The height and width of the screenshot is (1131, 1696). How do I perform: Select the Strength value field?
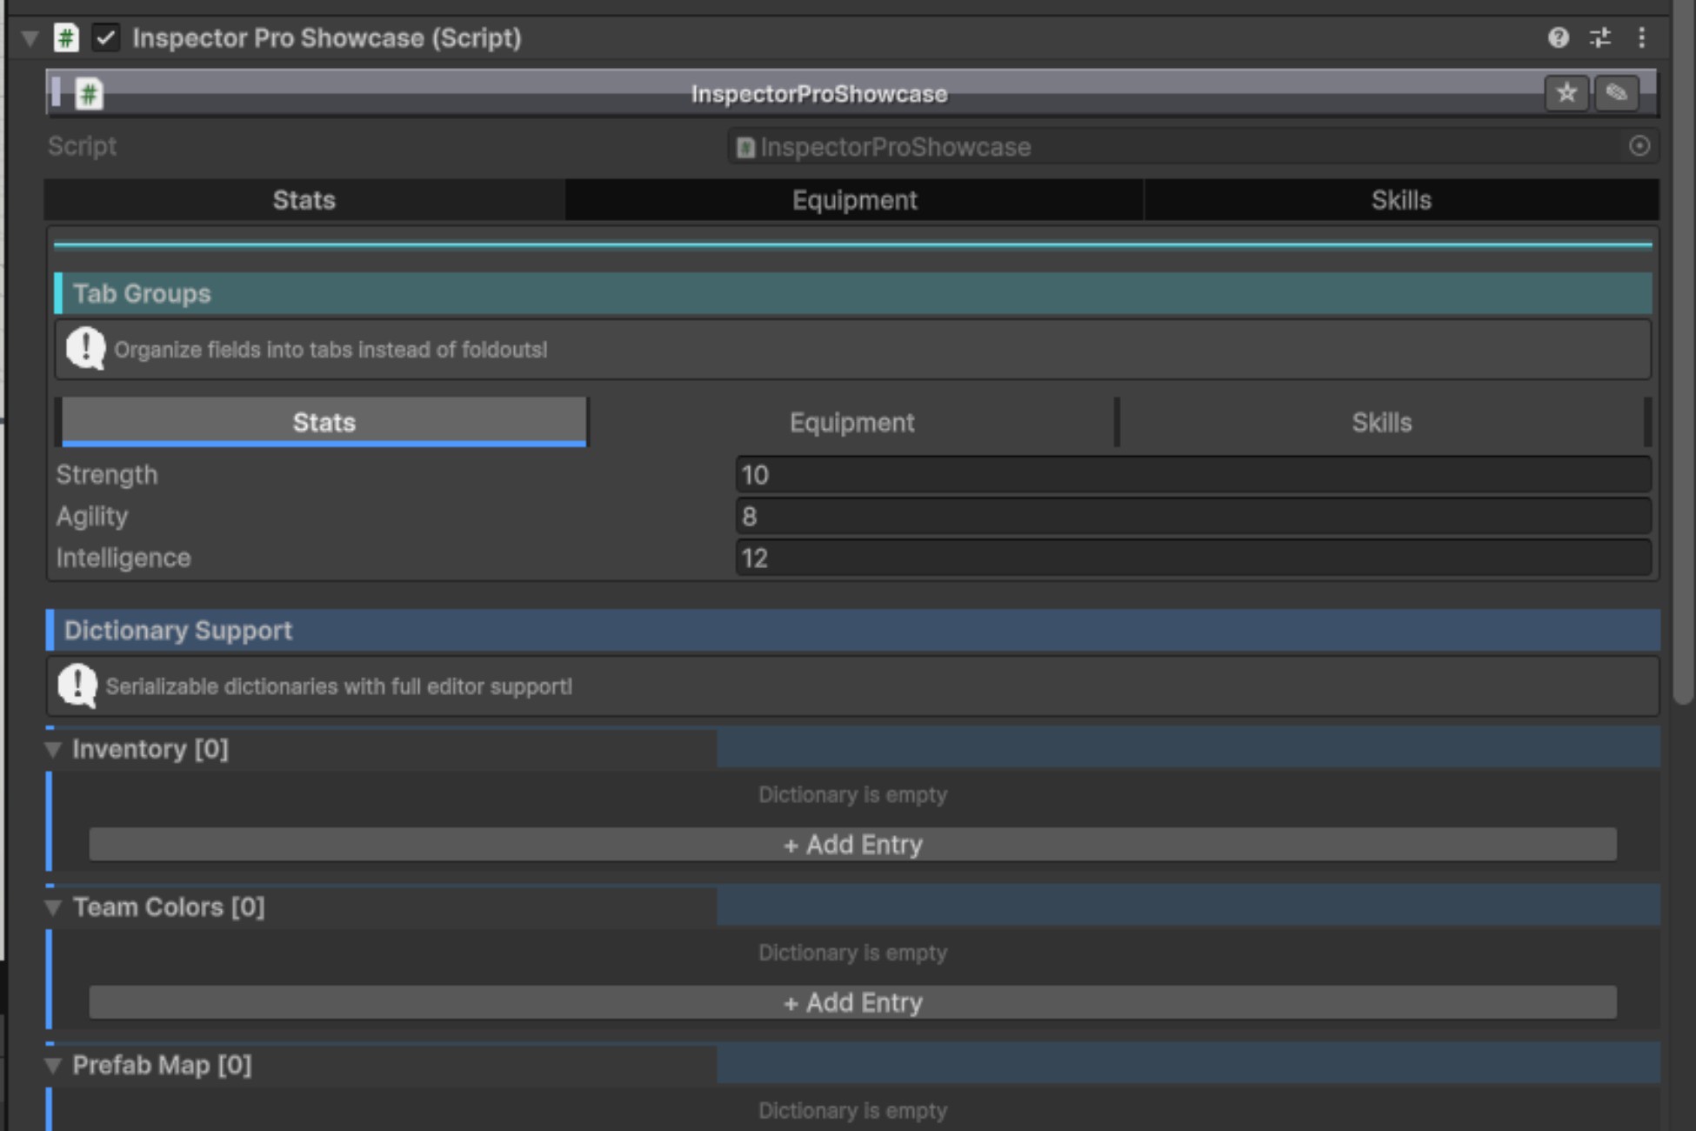tap(1192, 474)
